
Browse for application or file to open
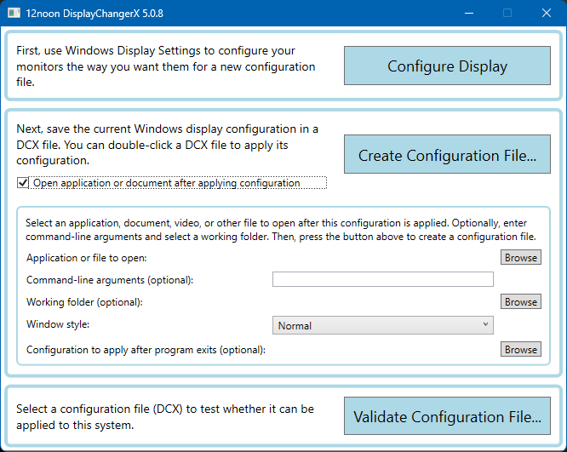(520, 257)
